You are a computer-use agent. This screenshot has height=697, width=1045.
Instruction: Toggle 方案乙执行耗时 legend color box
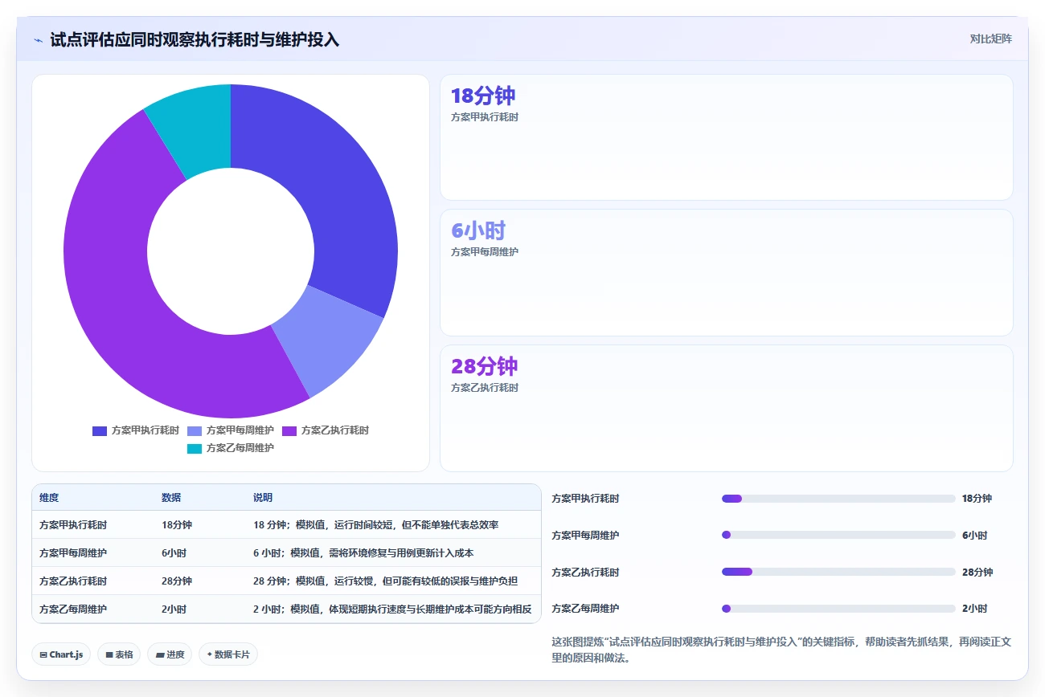tap(289, 430)
